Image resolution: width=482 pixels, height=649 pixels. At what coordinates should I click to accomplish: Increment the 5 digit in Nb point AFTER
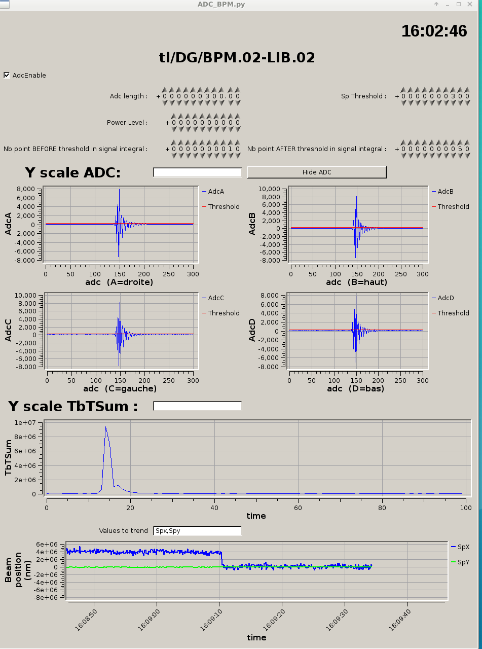pos(460,142)
